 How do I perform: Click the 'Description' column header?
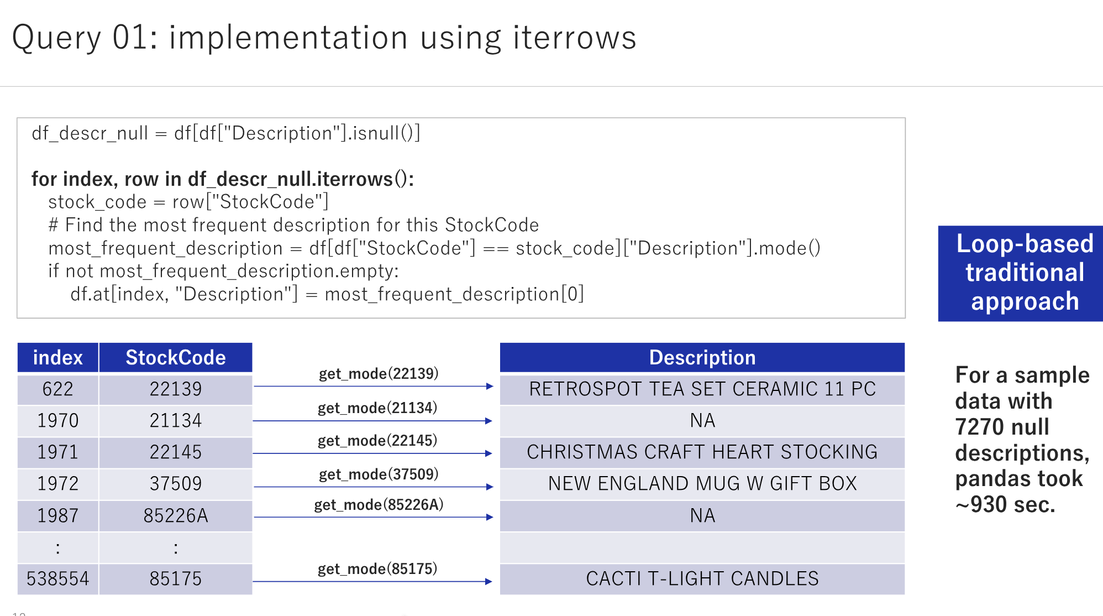[702, 357]
